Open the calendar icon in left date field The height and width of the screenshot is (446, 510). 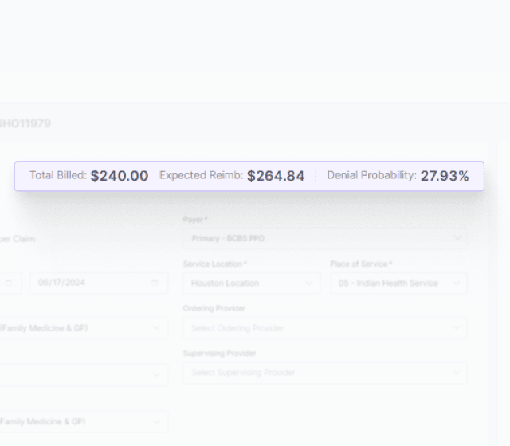coord(9,283)
